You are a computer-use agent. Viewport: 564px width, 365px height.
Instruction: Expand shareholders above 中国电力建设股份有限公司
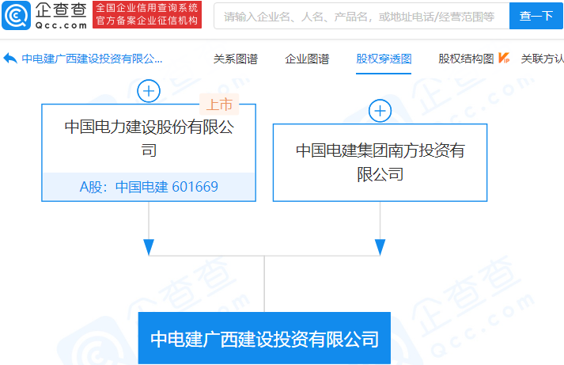tap(149, 91)
